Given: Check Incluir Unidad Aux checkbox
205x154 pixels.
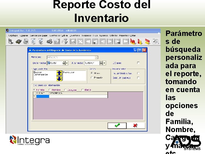Looking at the screenshot, I should [138, 73].
